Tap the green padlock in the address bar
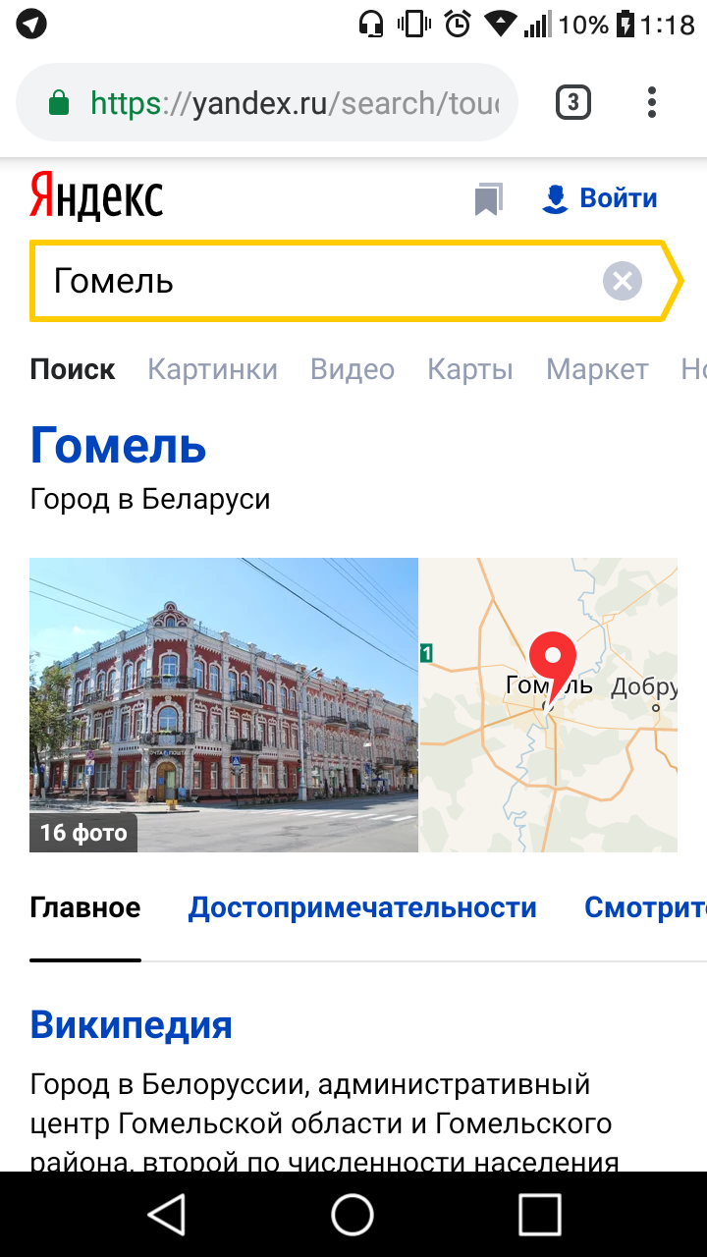The width and height of the screenshot is (707, 1257). coord(59,103)
